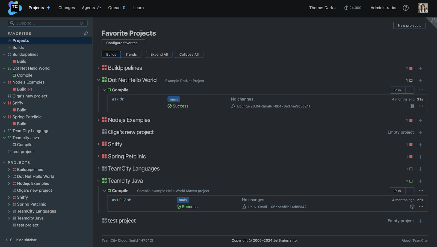Select the Trends view toggle
Screen dimensions: 437x247
coord(131,54)
